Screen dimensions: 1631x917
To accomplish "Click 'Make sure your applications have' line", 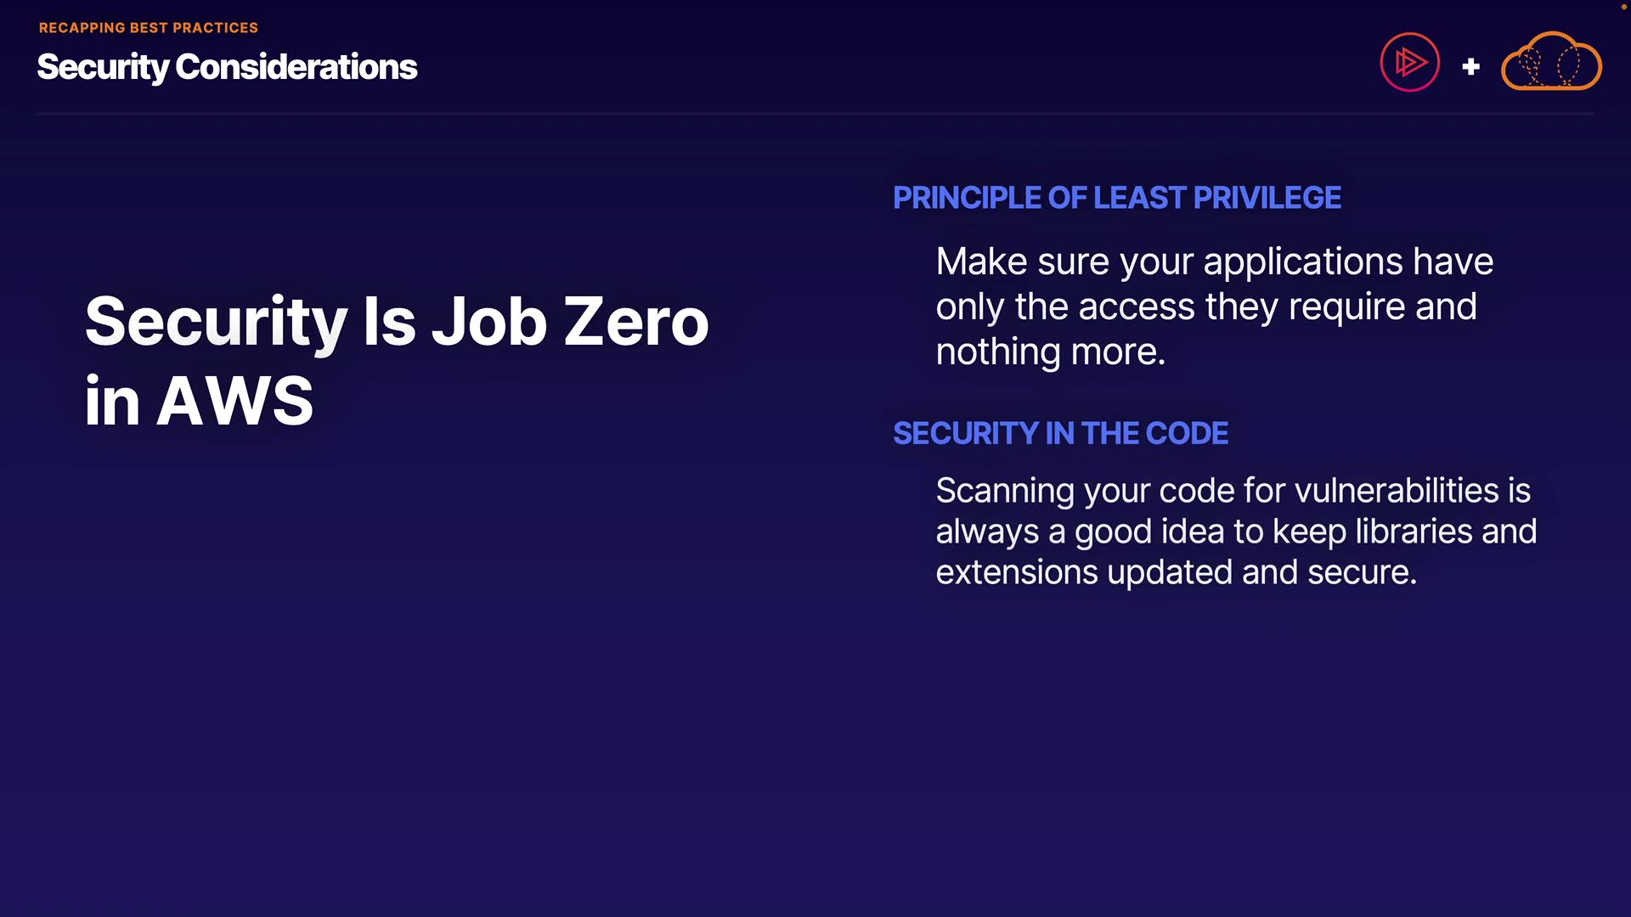I will [x=1214, y=262].
